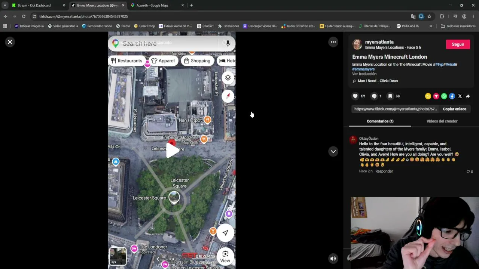Open the View button on the map
The image size is (479, 269).
pyautogui.click(x=225, y=257)
